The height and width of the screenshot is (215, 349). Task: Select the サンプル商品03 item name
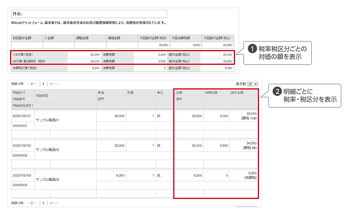(47, 180)
